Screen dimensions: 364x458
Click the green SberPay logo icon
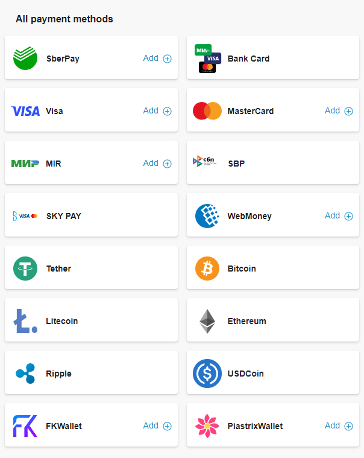click(x=25, y=59)
